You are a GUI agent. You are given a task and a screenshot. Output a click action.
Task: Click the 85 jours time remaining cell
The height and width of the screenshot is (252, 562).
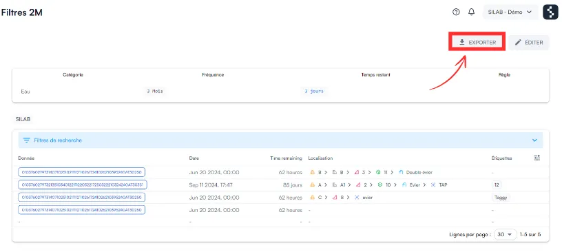click(x=293, y=185)
